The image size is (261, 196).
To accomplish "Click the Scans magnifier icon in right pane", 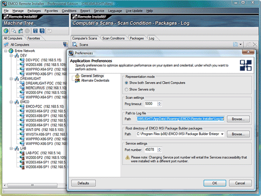I will click(75, 44).
